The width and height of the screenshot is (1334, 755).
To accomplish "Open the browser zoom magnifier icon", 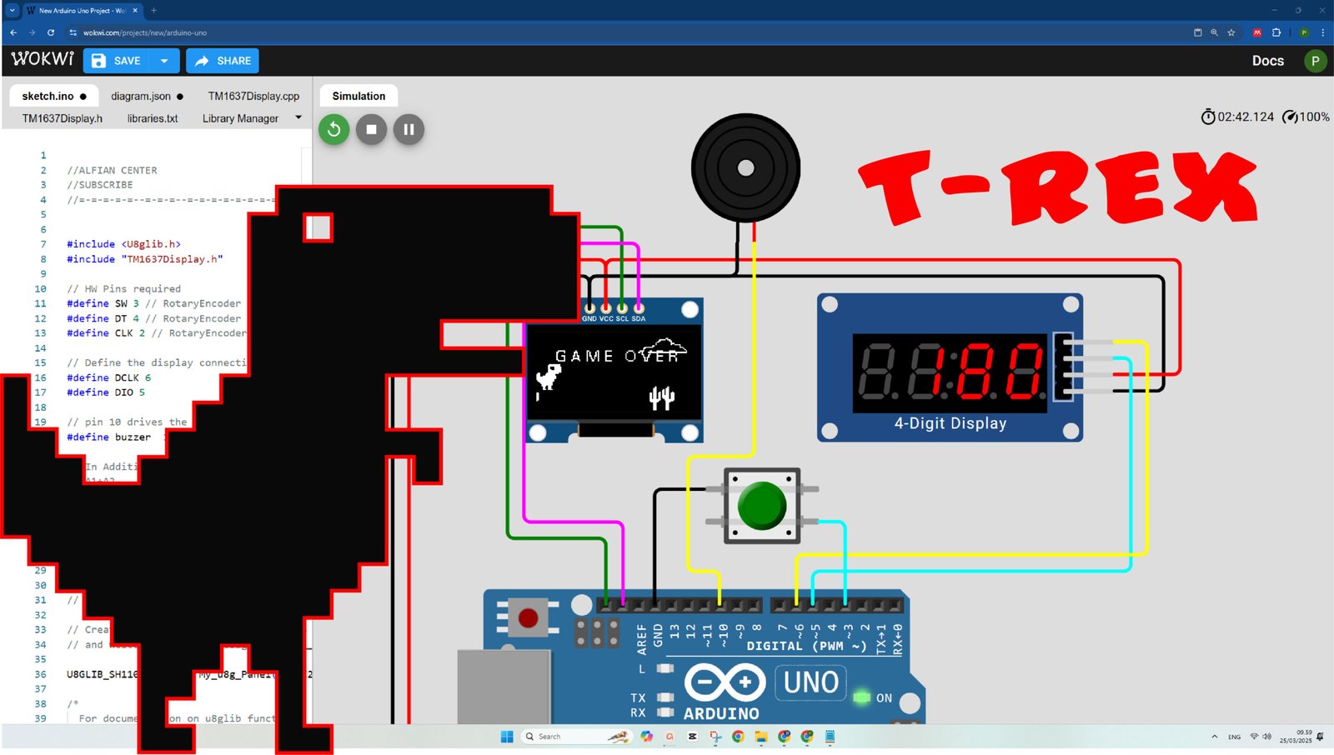I will tap(1214, 32).
